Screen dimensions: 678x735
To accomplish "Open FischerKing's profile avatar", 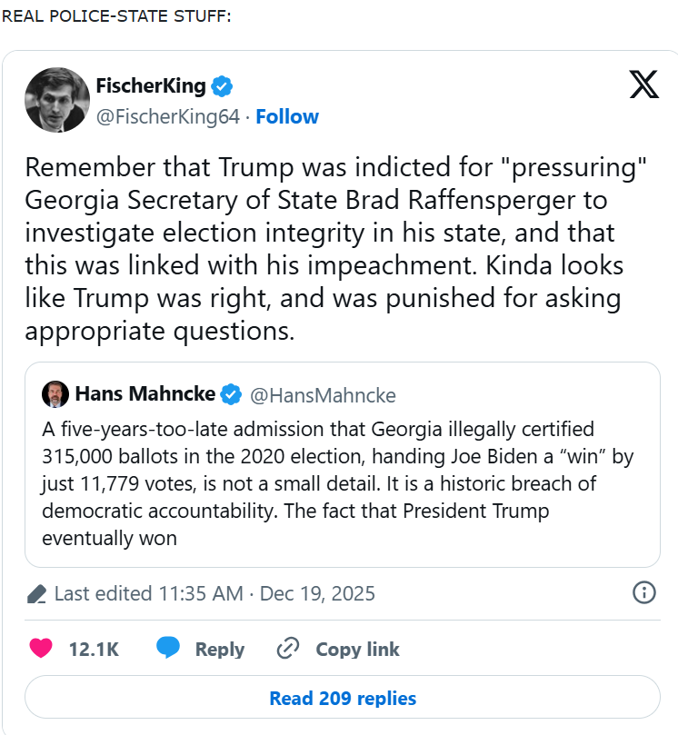I will tap(55, 99).
